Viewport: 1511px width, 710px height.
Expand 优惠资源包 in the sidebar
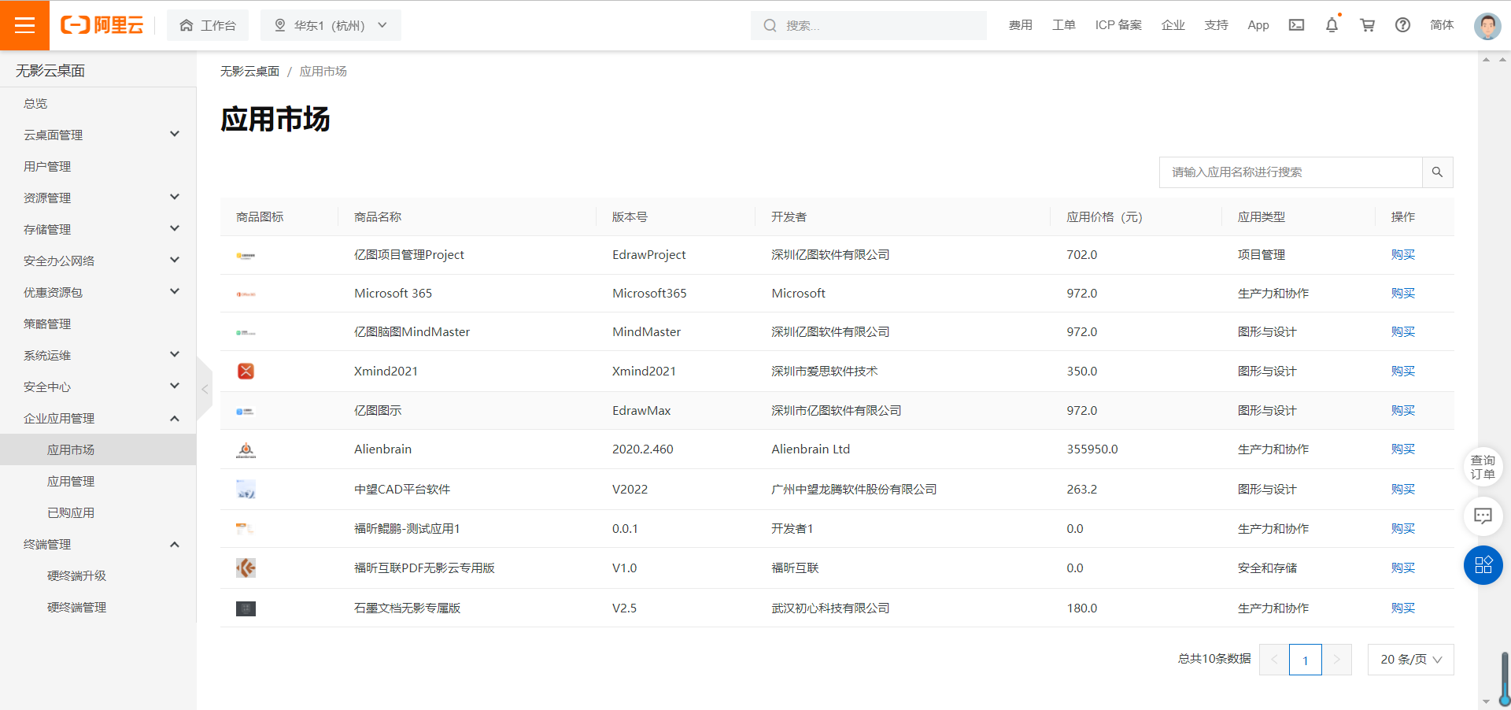(x=98, y=292)
